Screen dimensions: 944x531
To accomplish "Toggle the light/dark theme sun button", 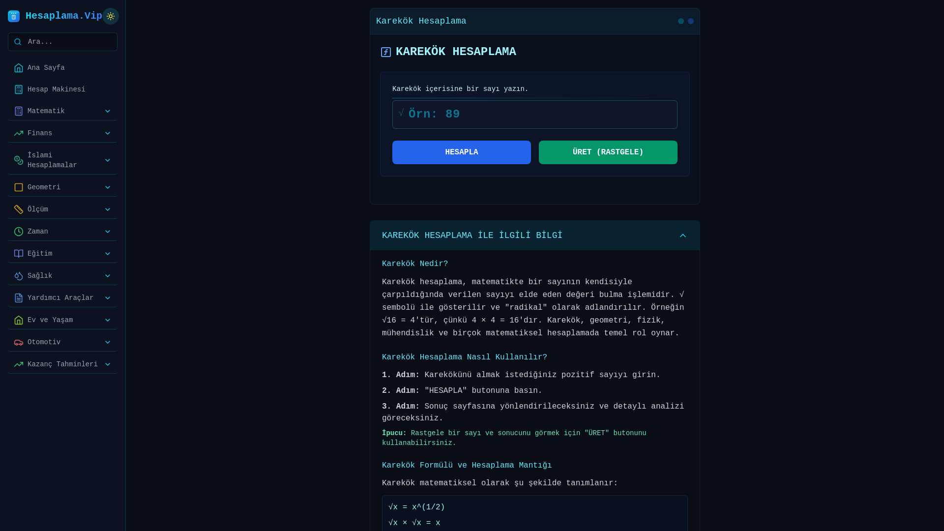I will point(111,16).
